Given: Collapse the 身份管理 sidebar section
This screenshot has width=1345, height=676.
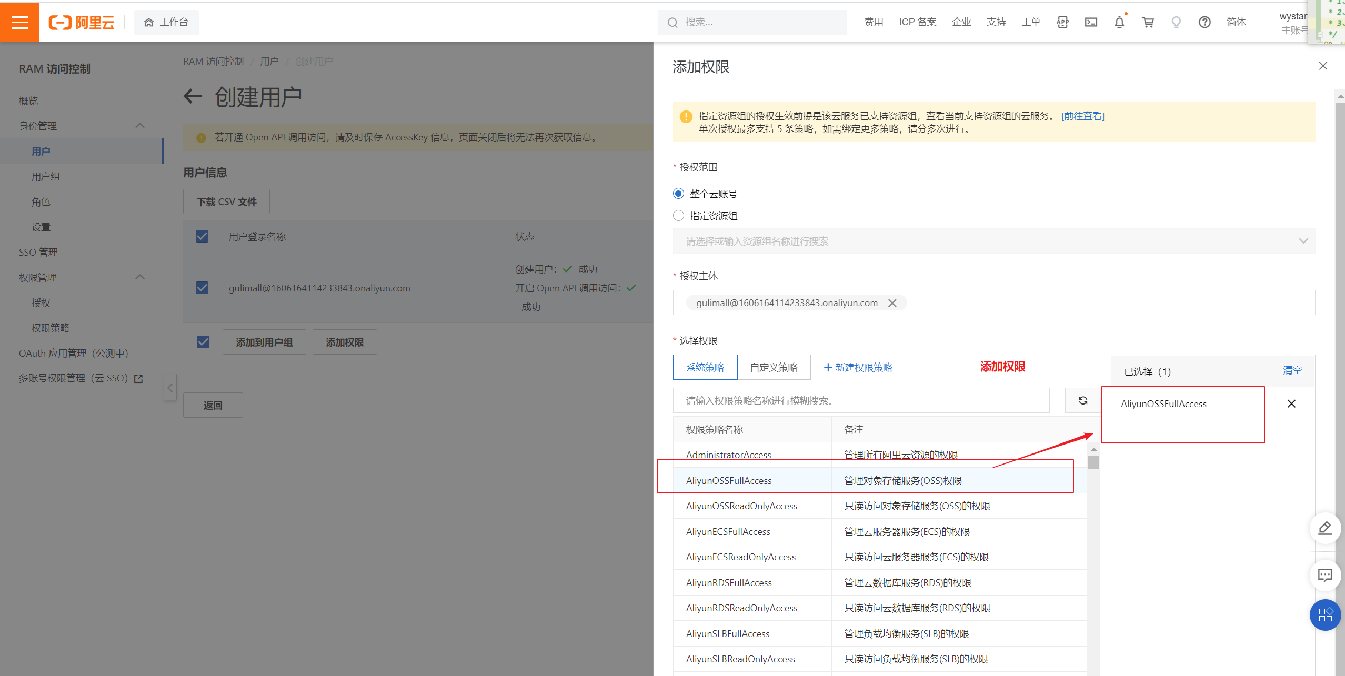Looking at the screenshot, I should point(140,126).
